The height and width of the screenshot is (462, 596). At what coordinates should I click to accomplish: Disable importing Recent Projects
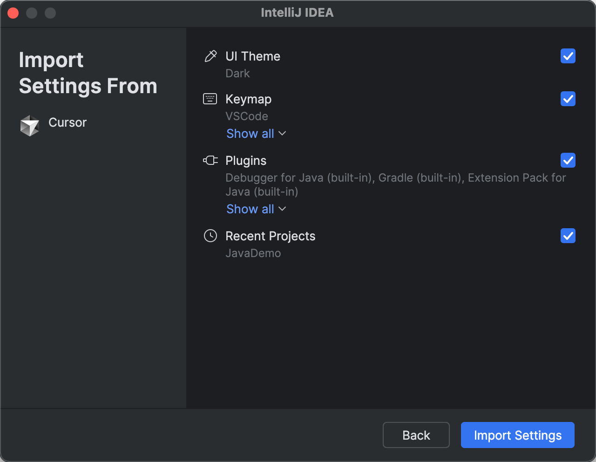(568, 236)
